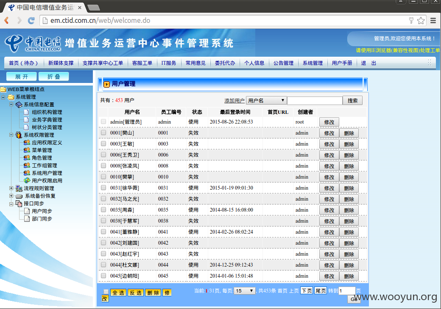Click the user search text field

[315, 100]
